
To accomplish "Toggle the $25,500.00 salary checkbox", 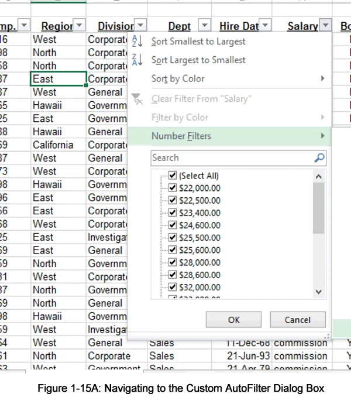I will [x=173, y=238].
